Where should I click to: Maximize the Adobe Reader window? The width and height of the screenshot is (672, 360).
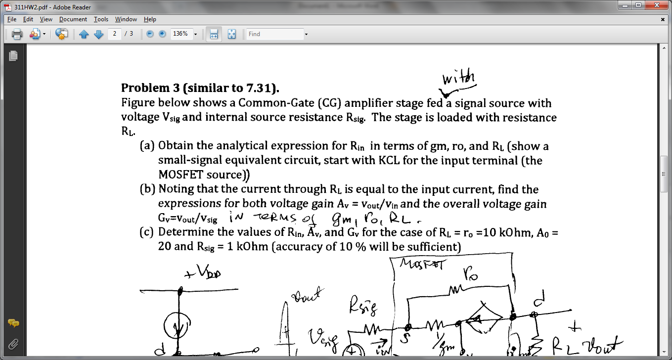click(639, 5)
